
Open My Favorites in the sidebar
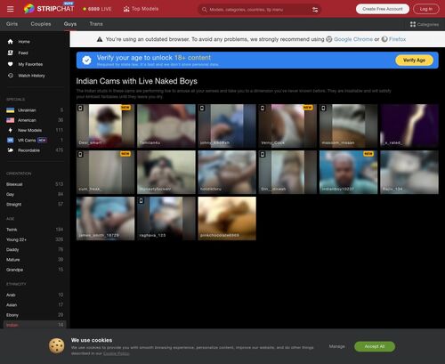tap(30, 64)
